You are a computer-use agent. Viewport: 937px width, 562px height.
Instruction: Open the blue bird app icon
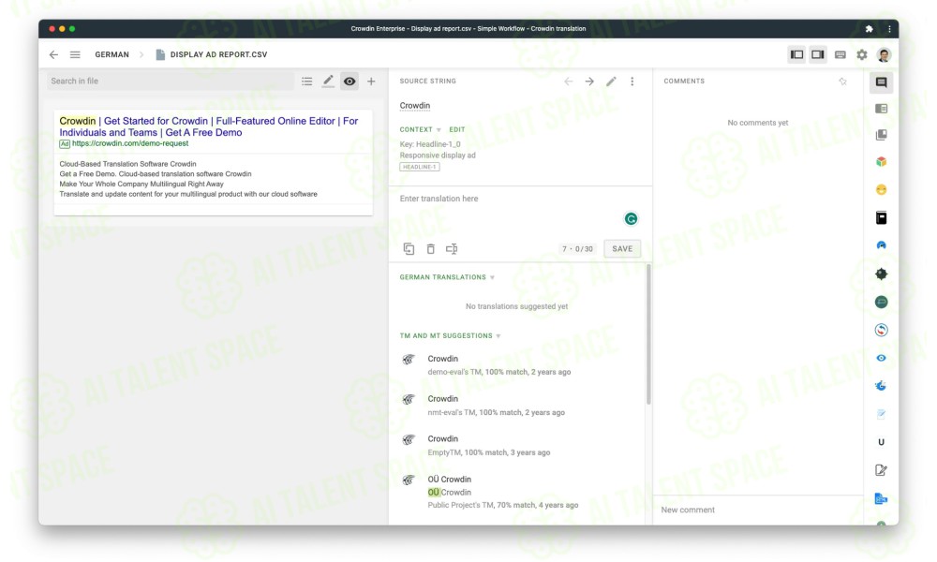coord(882,386)
